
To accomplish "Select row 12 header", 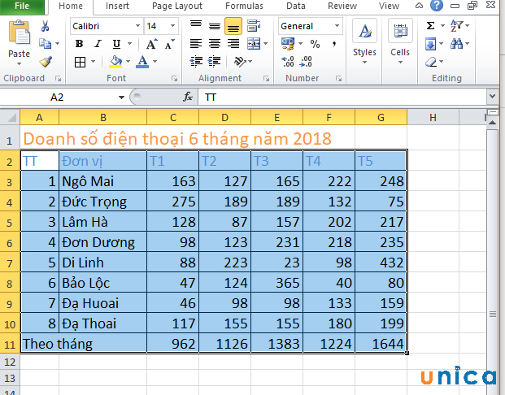I will pos(10,362).
